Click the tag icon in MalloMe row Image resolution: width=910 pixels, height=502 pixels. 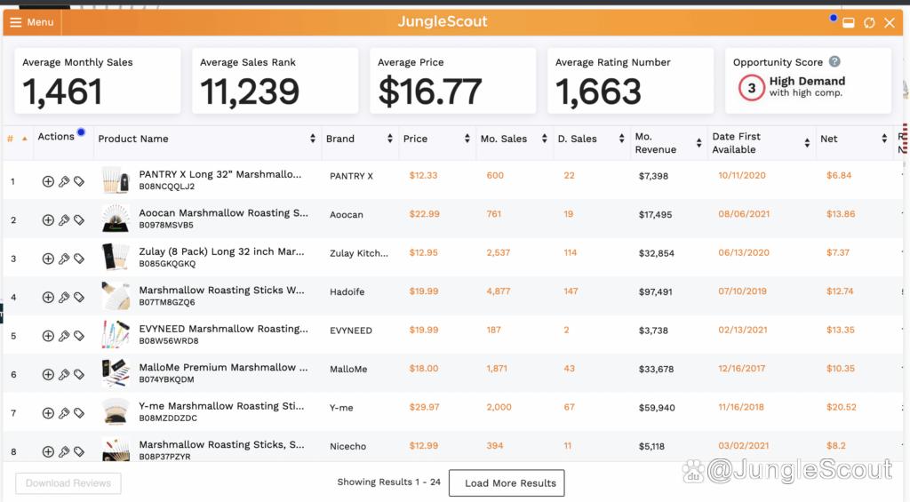[x=79, y=375]
